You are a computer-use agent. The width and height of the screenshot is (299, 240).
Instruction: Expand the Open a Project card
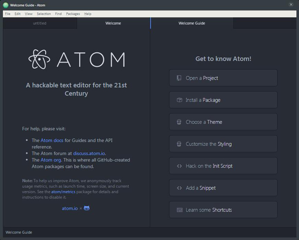point(223,78)
